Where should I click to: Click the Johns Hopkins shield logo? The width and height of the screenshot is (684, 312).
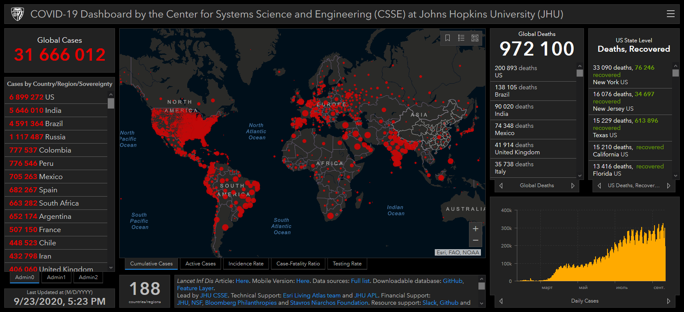coord(18,14)
